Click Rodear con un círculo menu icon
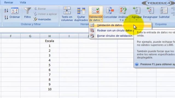The width and height of the screenshot is (175, 98). click(x=92, y=30)
